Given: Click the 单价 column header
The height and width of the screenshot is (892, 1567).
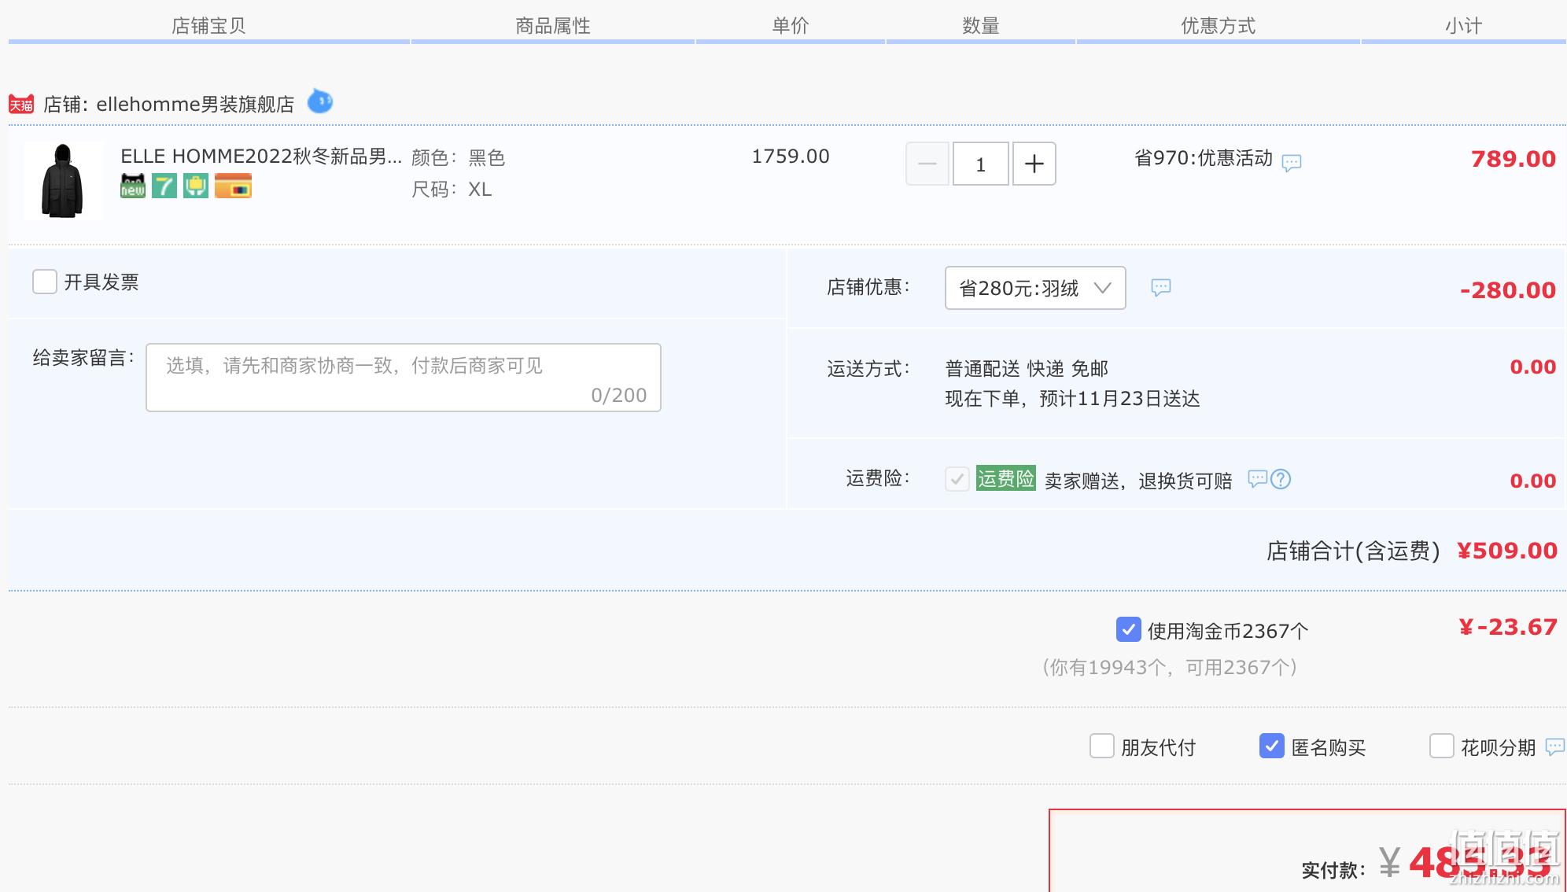Looking at the screenshot, I should 791,26.
